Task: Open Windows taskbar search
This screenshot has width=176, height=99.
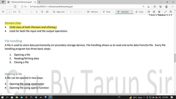Action: 7,97
